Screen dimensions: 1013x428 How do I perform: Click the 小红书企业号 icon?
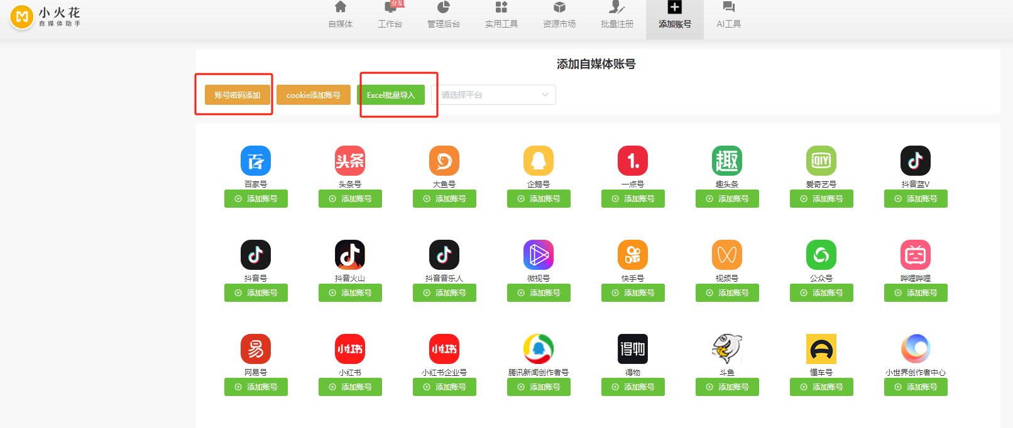(x=444, y=349)
